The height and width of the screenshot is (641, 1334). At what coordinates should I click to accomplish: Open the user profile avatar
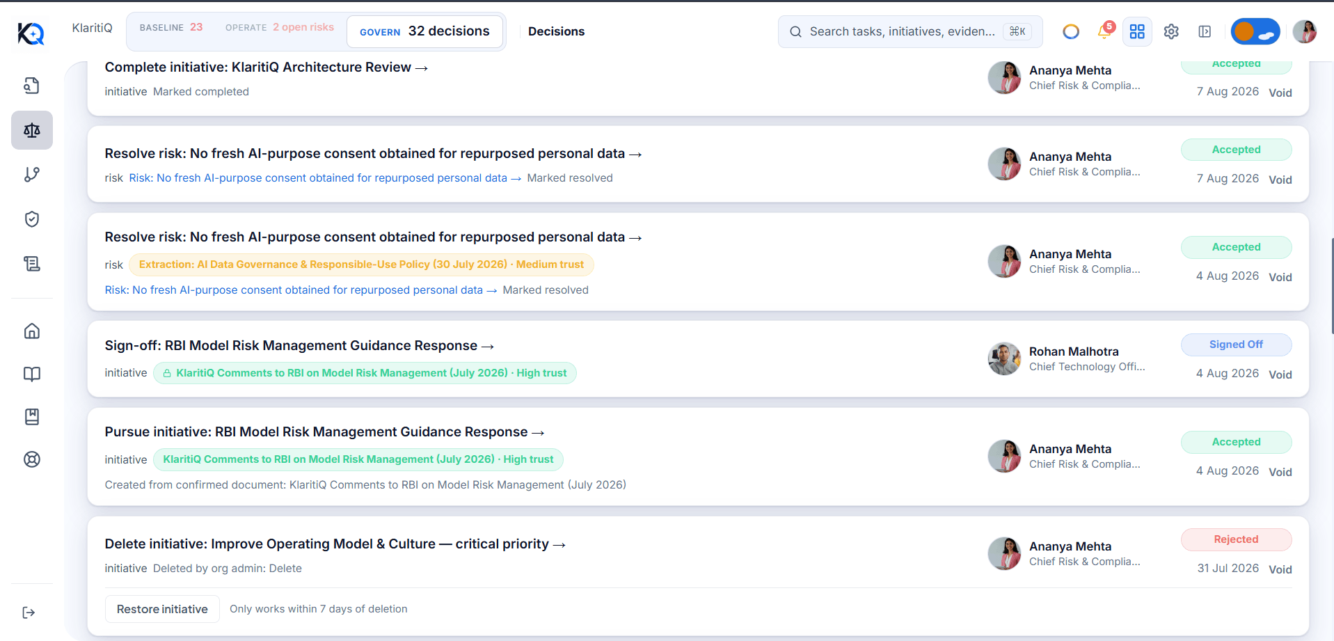[1305, 31]
